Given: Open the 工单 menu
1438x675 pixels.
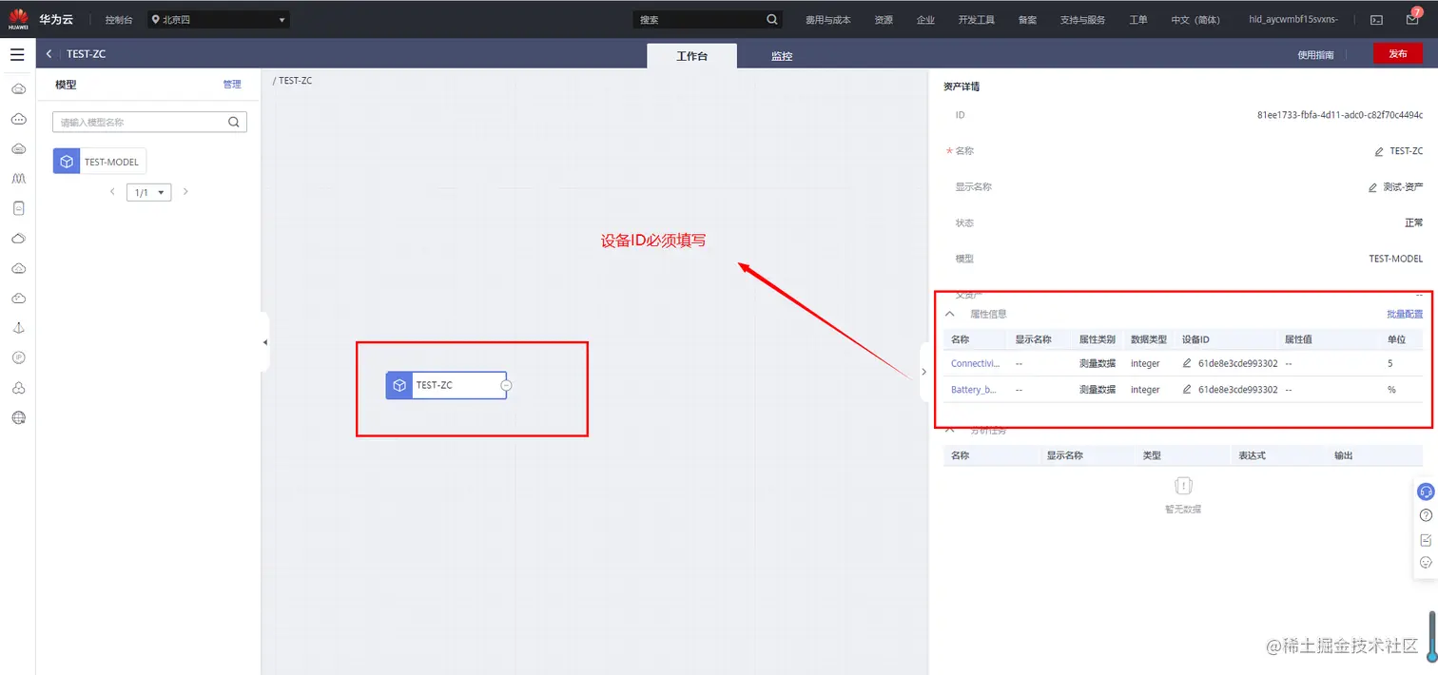Looking at the screenshot, I should [x=1138, y=19].
